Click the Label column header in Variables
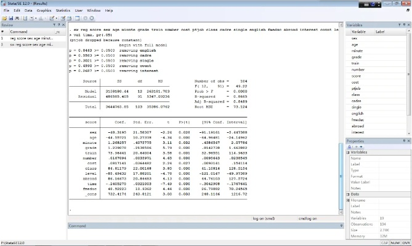 coord(380,31)
